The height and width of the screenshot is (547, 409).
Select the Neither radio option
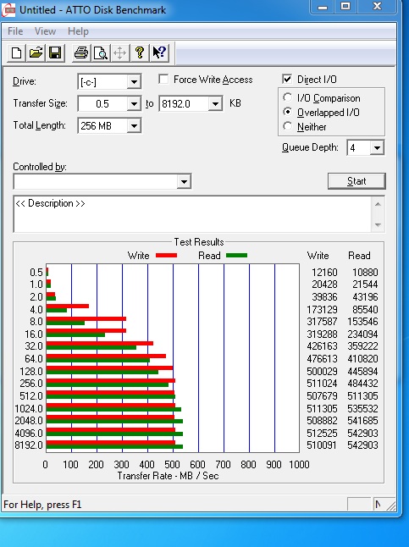point(288,126)
